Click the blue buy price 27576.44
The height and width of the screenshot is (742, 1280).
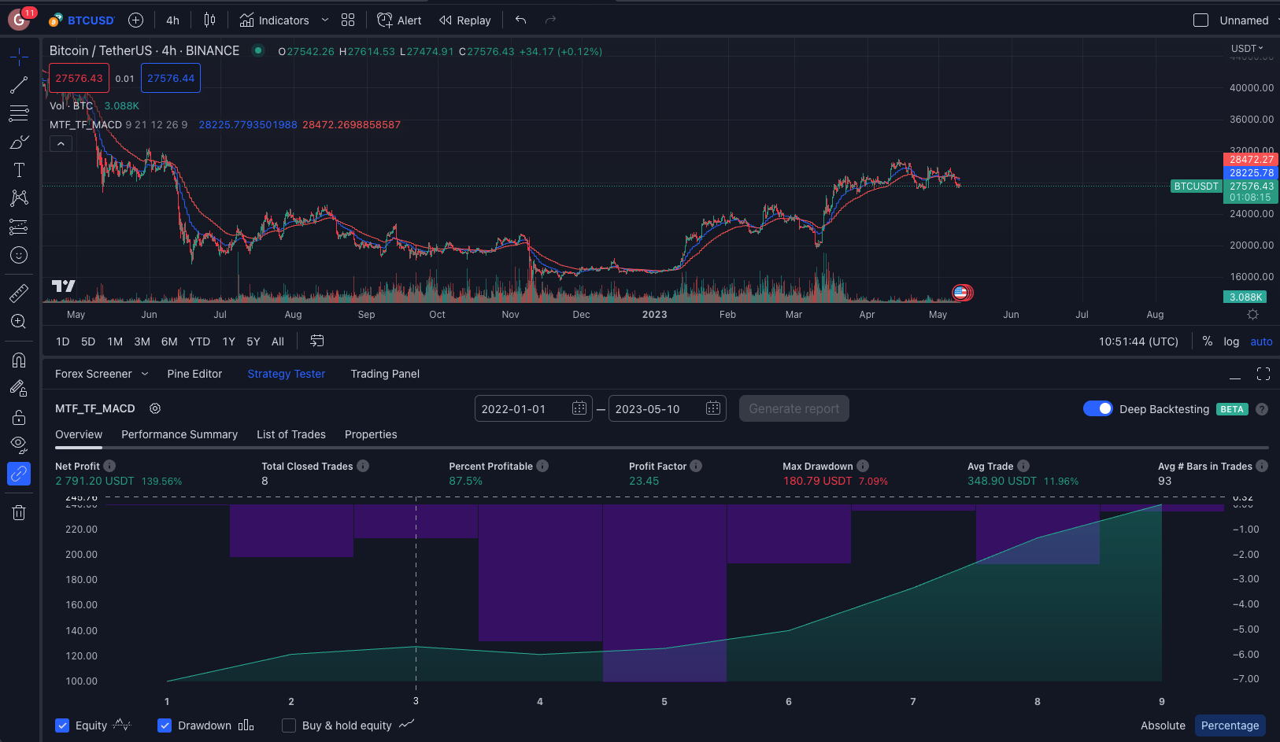click(171, 78)
